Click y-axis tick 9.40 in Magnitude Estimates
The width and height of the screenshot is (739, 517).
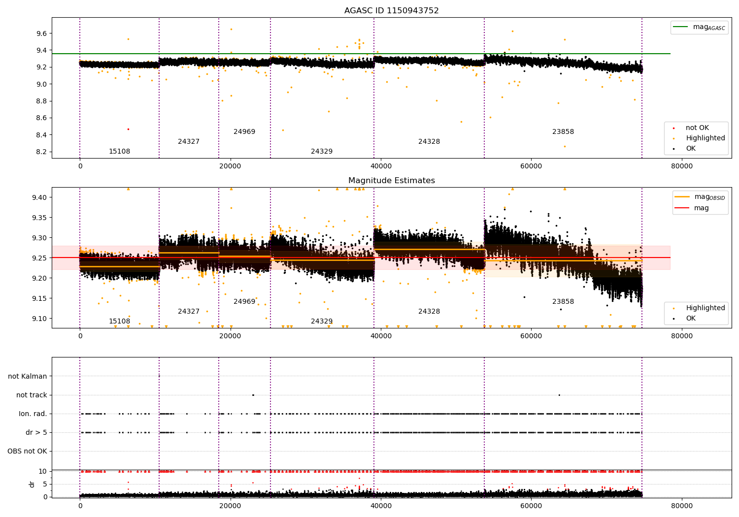39,197
